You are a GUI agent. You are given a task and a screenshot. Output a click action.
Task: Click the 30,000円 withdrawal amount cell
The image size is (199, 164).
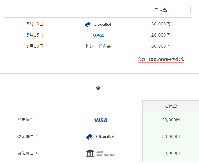(171, 136)
